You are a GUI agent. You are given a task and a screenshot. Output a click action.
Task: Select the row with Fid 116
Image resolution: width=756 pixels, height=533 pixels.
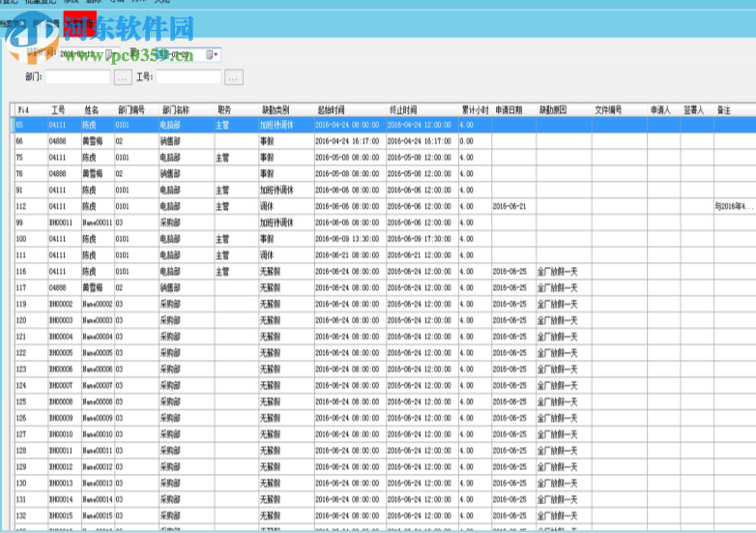point(385,272)
